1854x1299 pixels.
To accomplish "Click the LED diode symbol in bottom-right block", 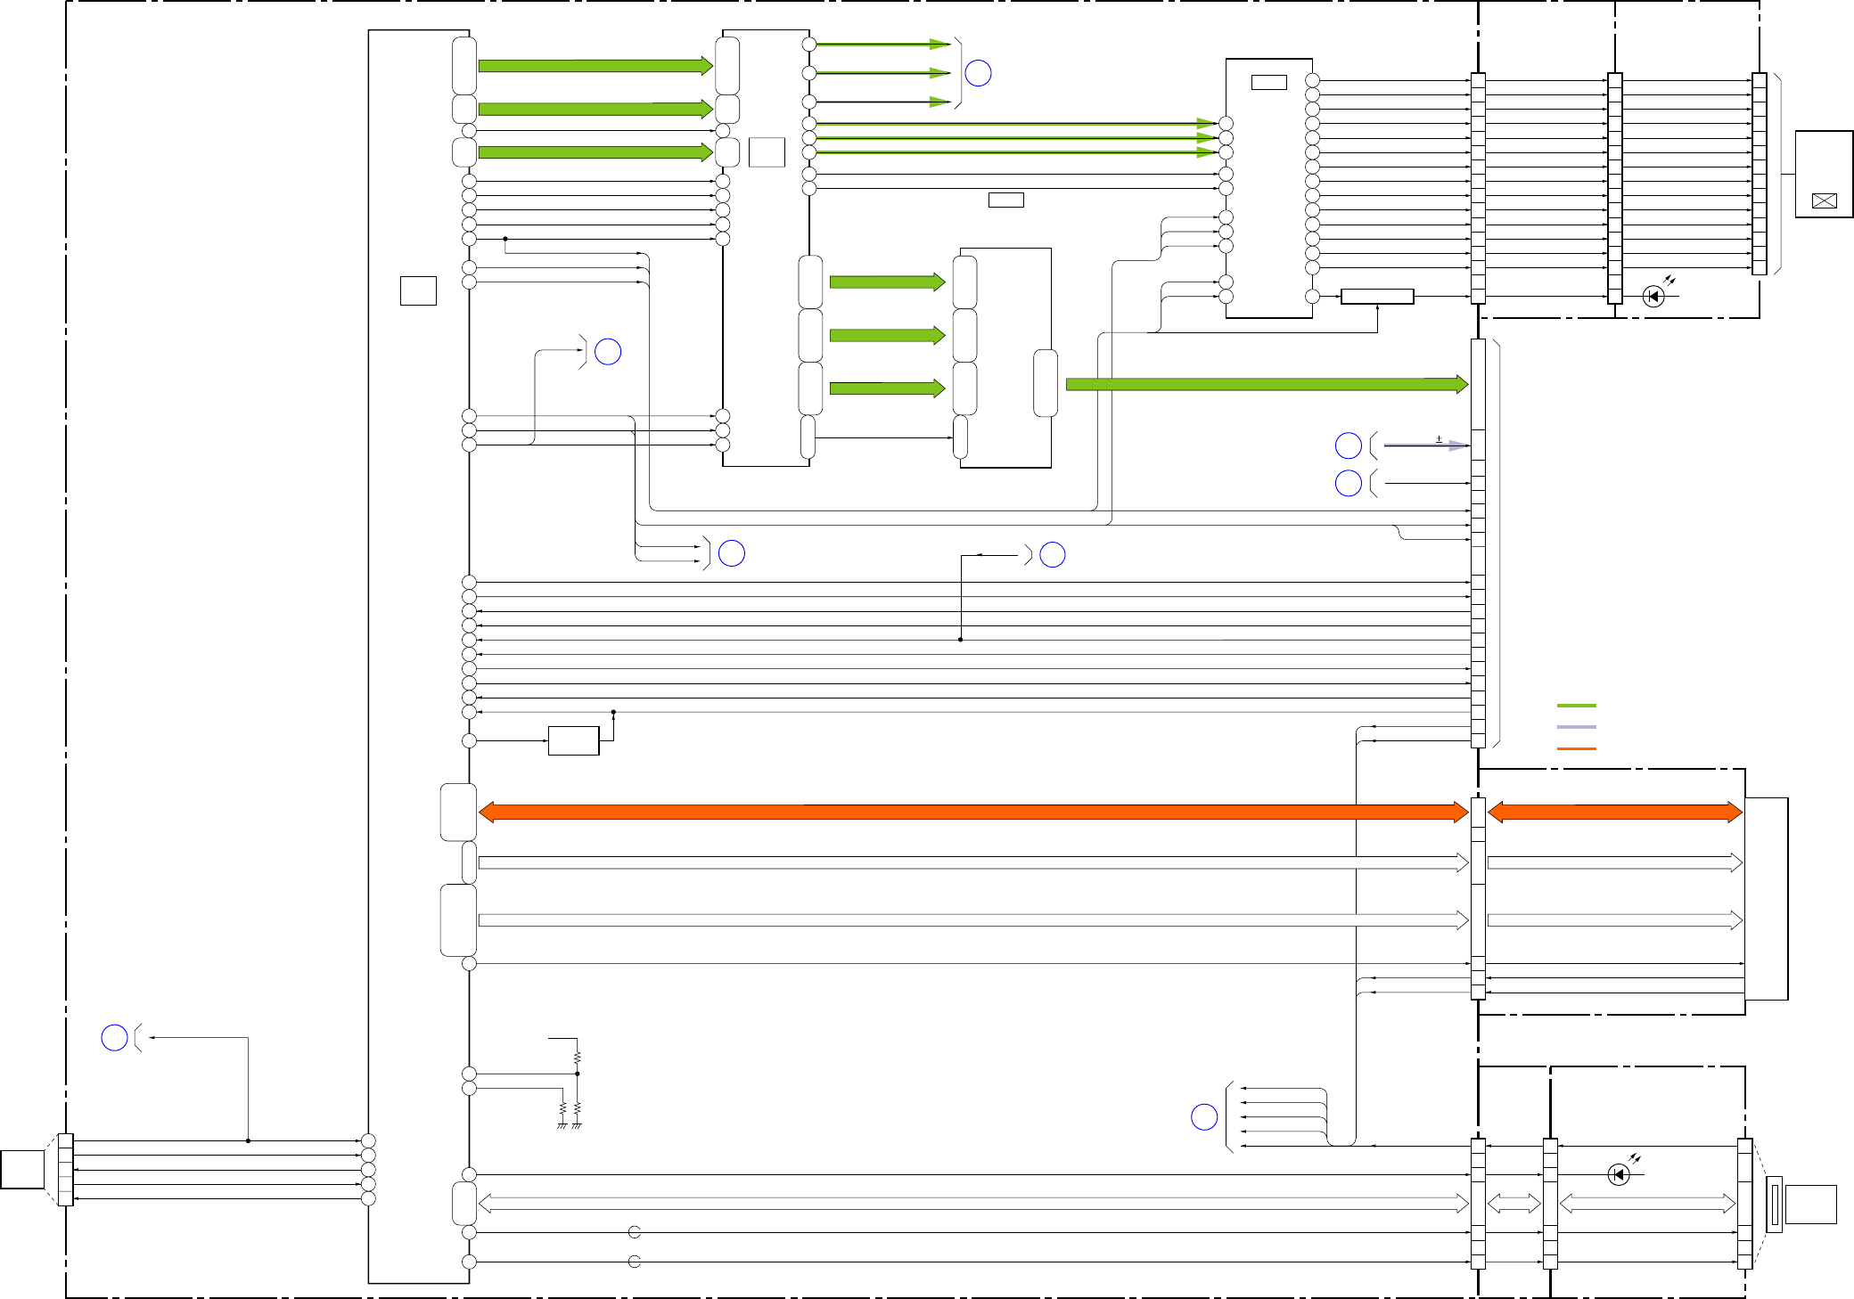I will 1619,1175.
